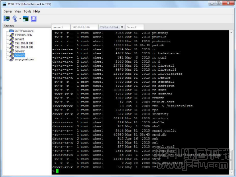Select PuTTY sessions folder in tree
Screen dimensions: 236x177
(24, 31)
